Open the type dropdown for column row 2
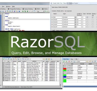The height and width of the screenshot is (91, 97). click(75, 20)
